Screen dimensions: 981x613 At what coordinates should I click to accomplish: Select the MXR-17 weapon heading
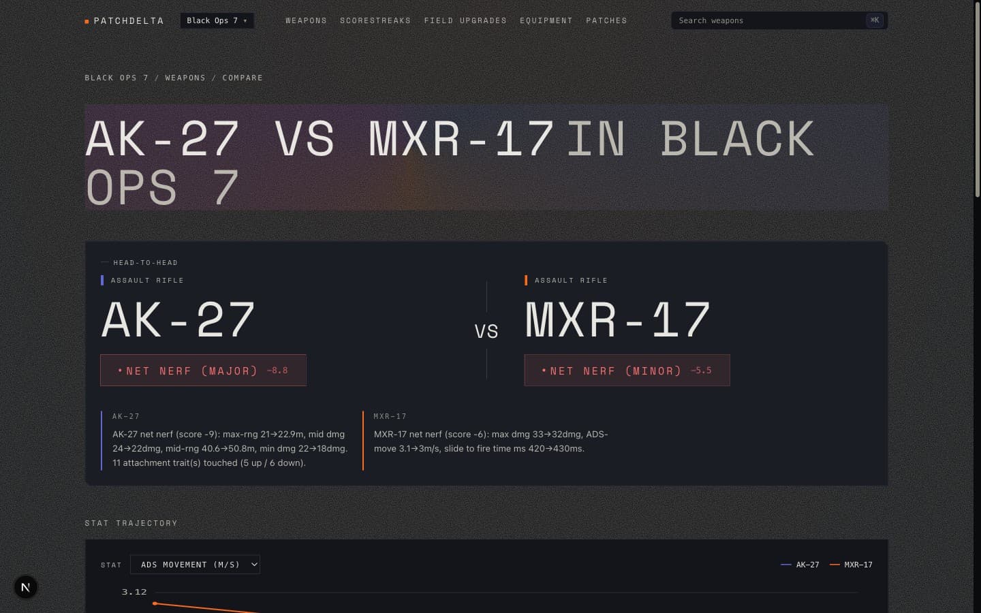618,320
